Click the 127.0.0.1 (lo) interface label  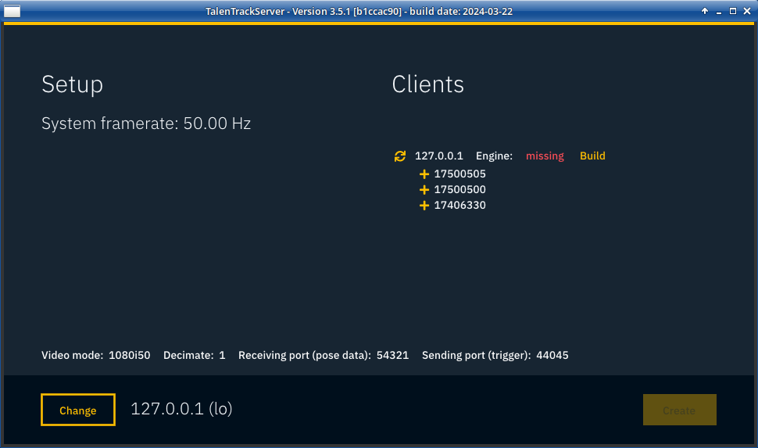click(x=181, y=409)
